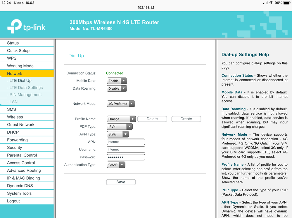Go to WPS settings
This screenshot has height=218, width=292.
point(27,58)
